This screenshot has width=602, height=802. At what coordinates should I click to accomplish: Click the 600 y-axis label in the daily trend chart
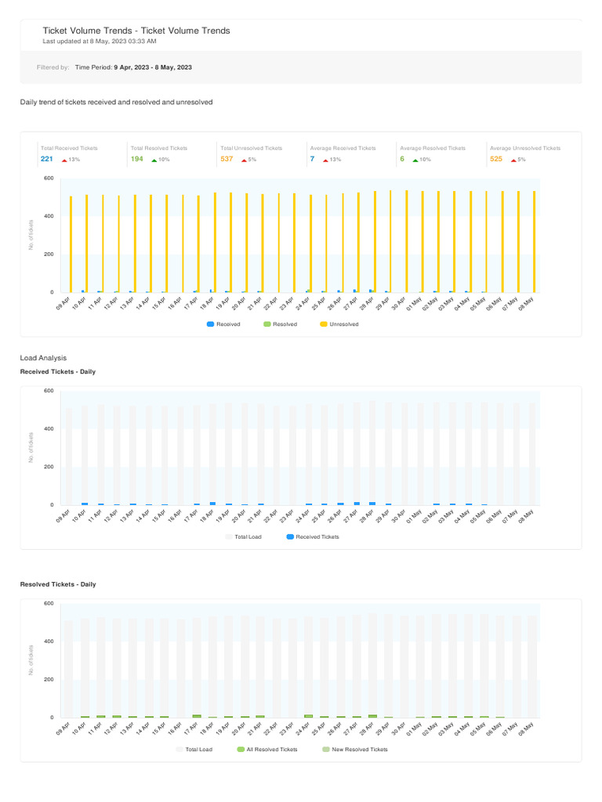pos(49,179)
